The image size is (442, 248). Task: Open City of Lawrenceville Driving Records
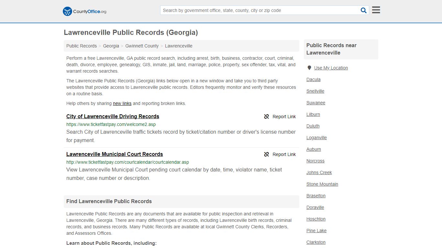[113, 116]
